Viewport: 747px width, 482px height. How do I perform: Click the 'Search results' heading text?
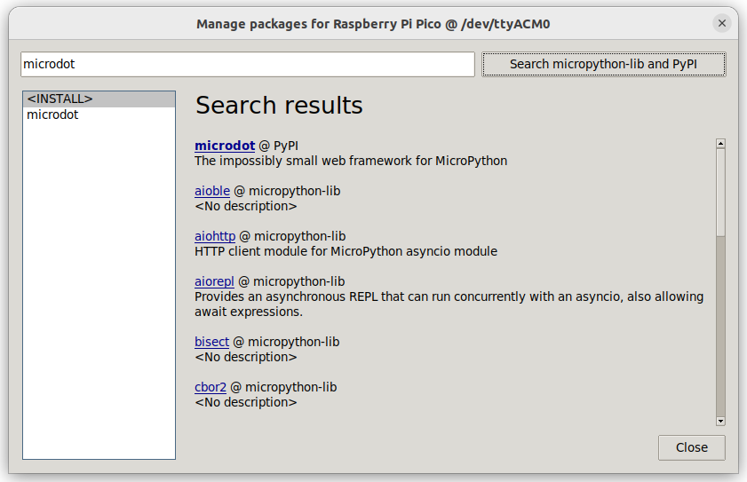click(x=279, y=106)
